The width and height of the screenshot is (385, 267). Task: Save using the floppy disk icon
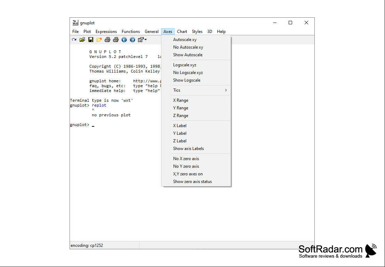[x=91, y=40]
